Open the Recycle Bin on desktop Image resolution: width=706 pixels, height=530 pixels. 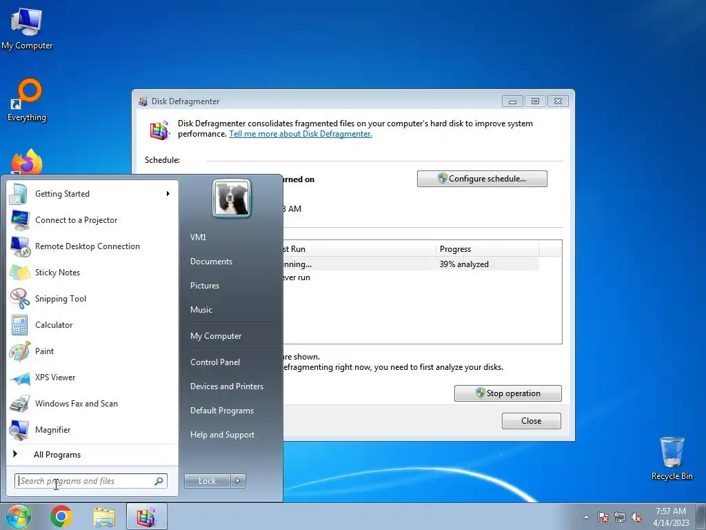(x=672, y=458)
